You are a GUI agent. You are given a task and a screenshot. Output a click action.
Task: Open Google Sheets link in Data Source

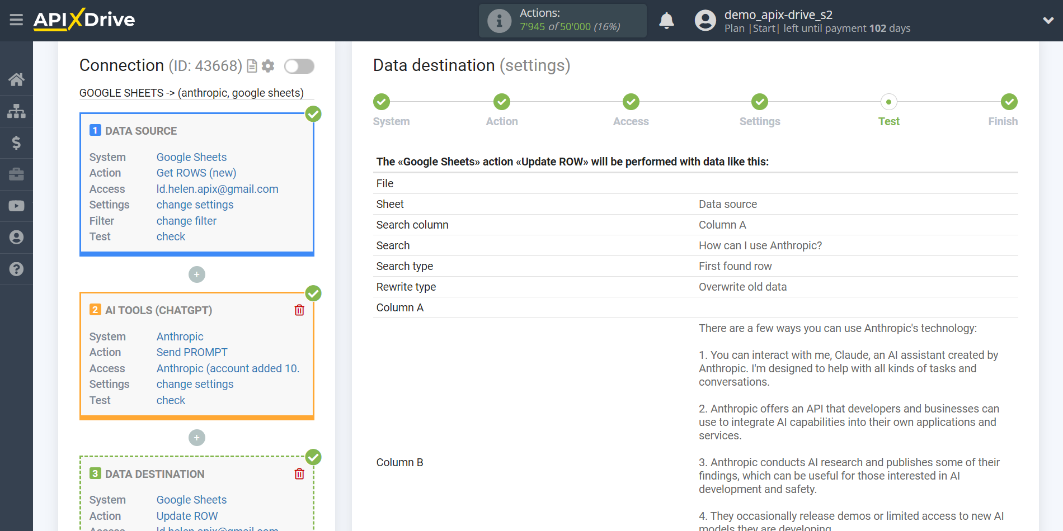point(191,157)
